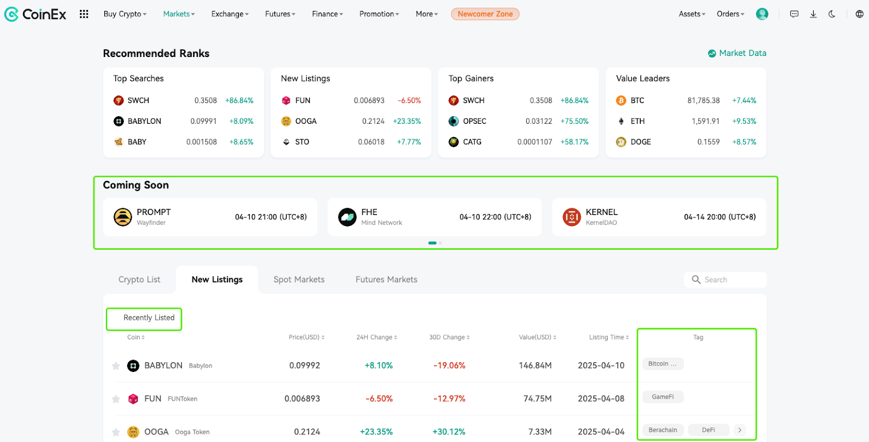The height and width of the screenshot is (442, 869).
Task: Open the KERNEL KernelDAO coming soon card
Action: 659,217
